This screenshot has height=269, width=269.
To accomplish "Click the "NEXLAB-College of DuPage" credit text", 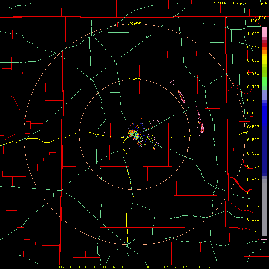I will [239, 3].
